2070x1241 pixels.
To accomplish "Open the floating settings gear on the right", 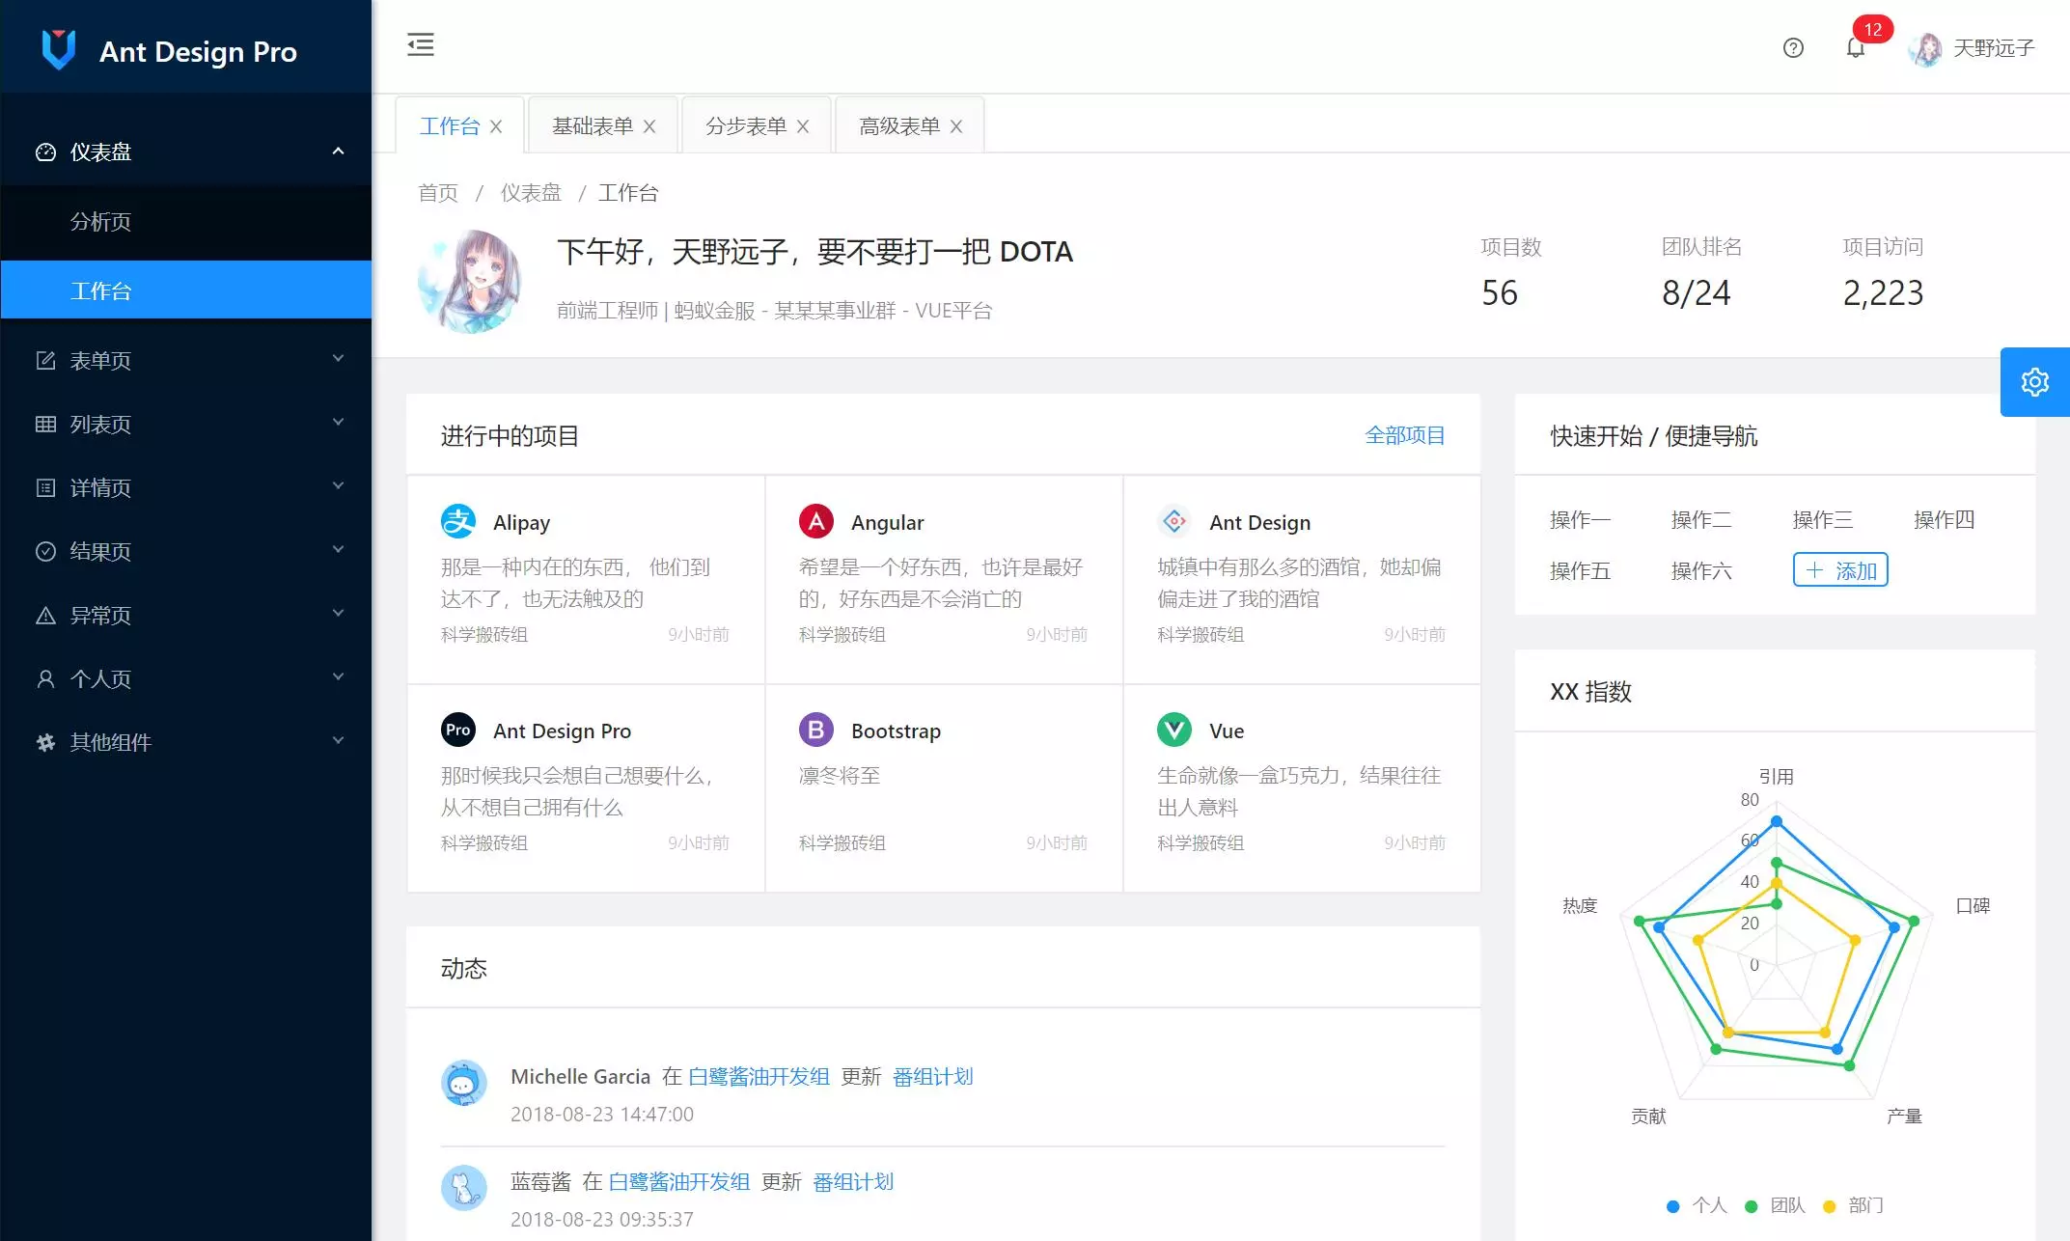I will [x=2034, y=381].
